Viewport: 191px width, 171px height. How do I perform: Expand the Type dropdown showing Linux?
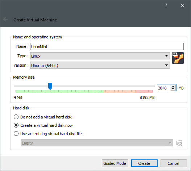100,56
